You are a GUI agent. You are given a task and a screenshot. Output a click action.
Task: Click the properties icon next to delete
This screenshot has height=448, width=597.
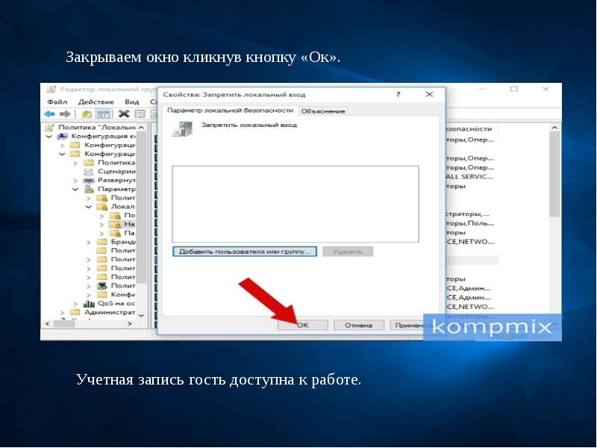point(139,114)
